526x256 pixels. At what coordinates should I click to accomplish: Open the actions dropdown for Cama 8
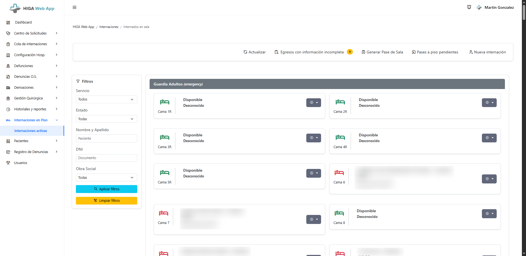[x=489, y=214]
